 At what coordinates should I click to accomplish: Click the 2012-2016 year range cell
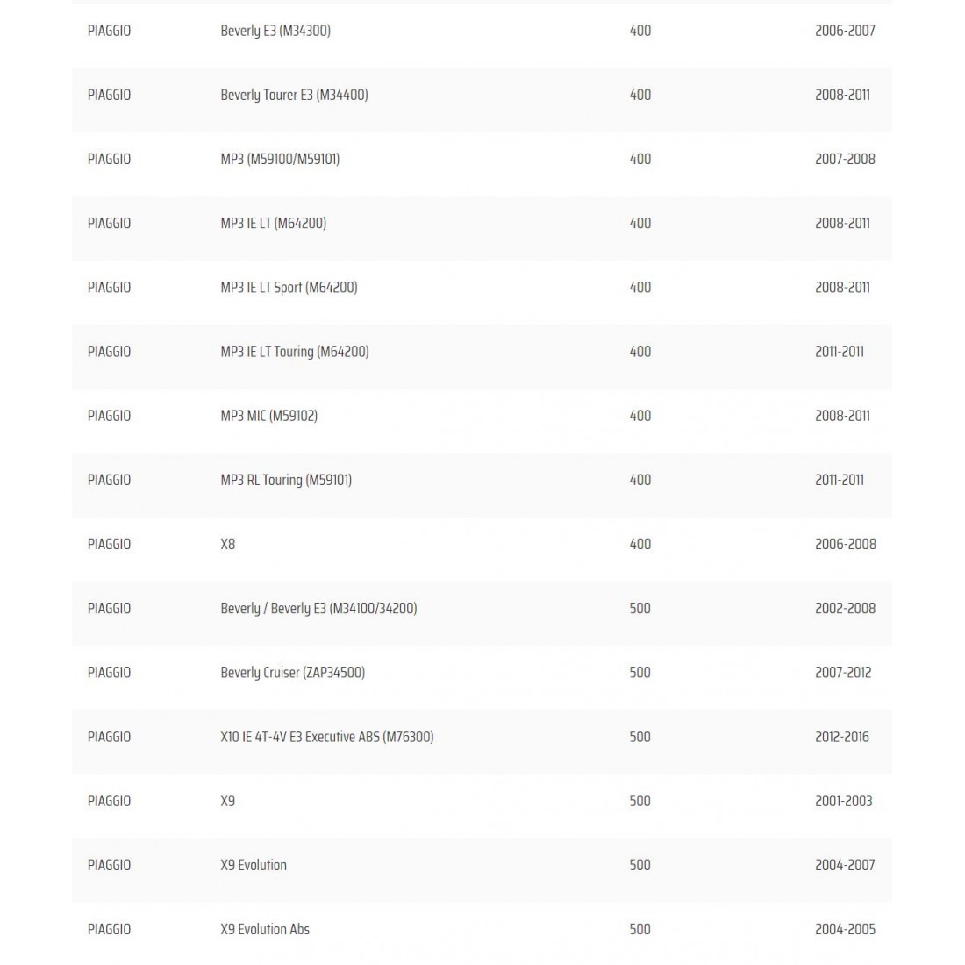[841, 737]
